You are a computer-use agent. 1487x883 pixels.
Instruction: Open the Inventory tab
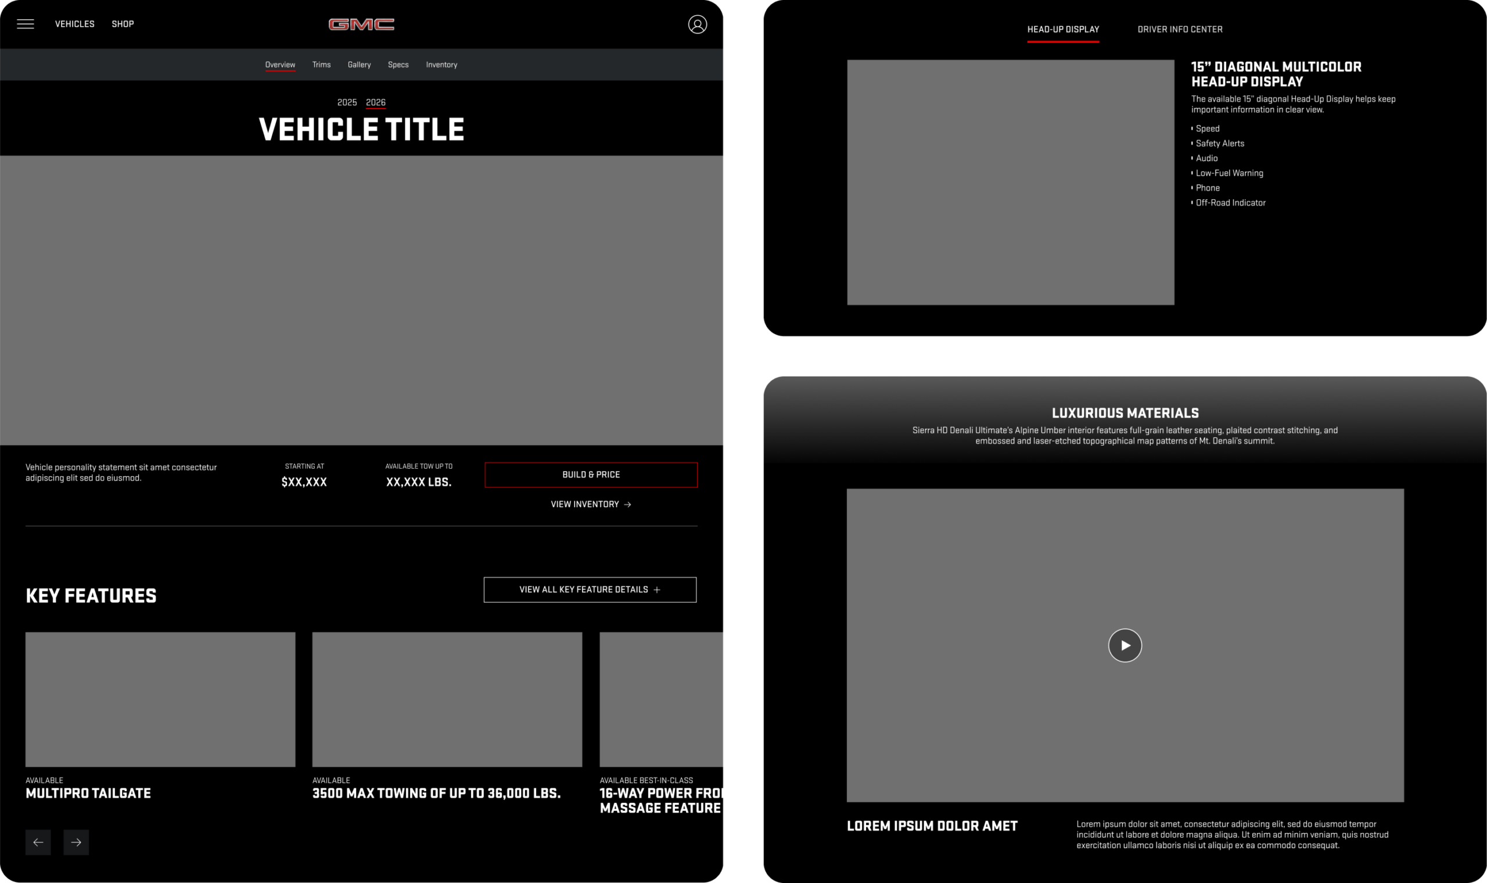[441, 65]
